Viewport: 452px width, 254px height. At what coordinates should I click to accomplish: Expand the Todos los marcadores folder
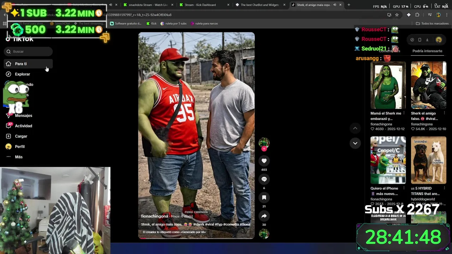[432, 24]
